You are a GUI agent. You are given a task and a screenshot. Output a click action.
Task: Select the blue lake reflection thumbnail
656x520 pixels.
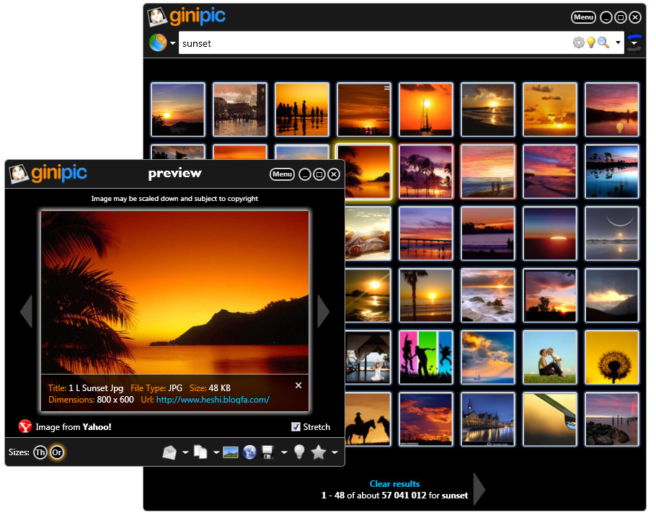611,171
